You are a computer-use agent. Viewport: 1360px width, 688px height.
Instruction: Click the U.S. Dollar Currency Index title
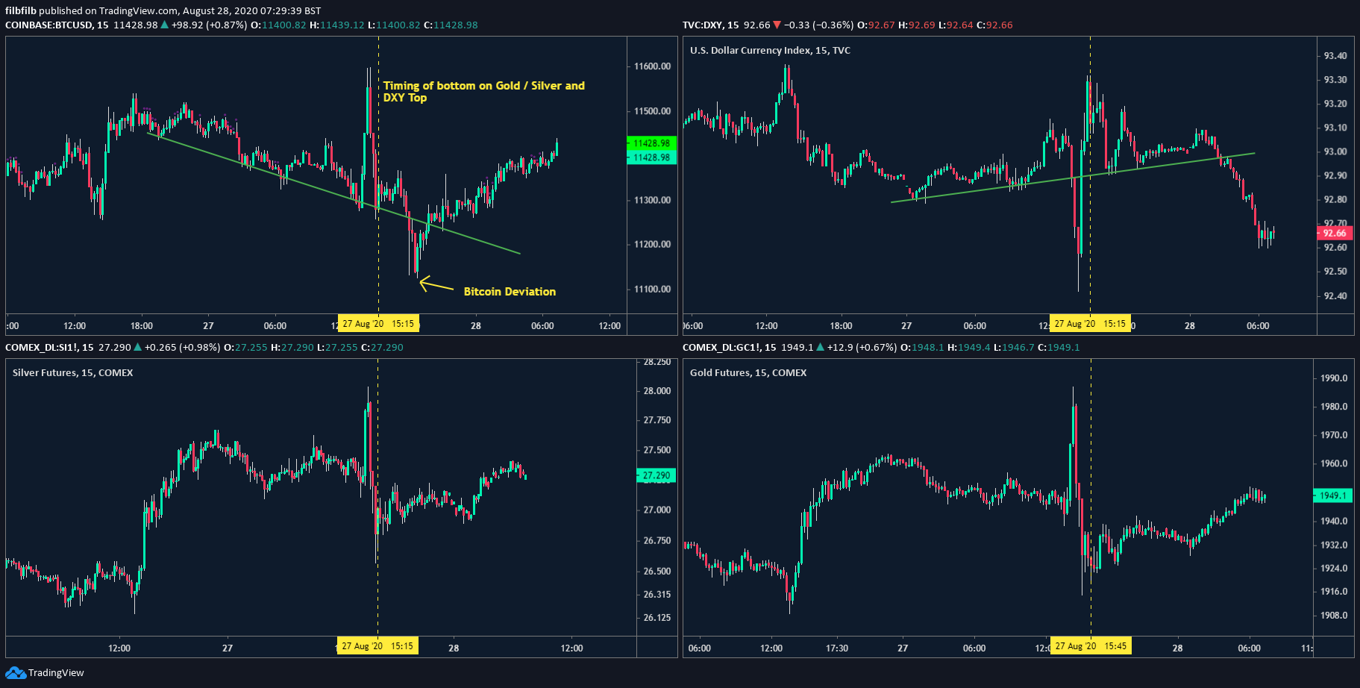point(770,50)
